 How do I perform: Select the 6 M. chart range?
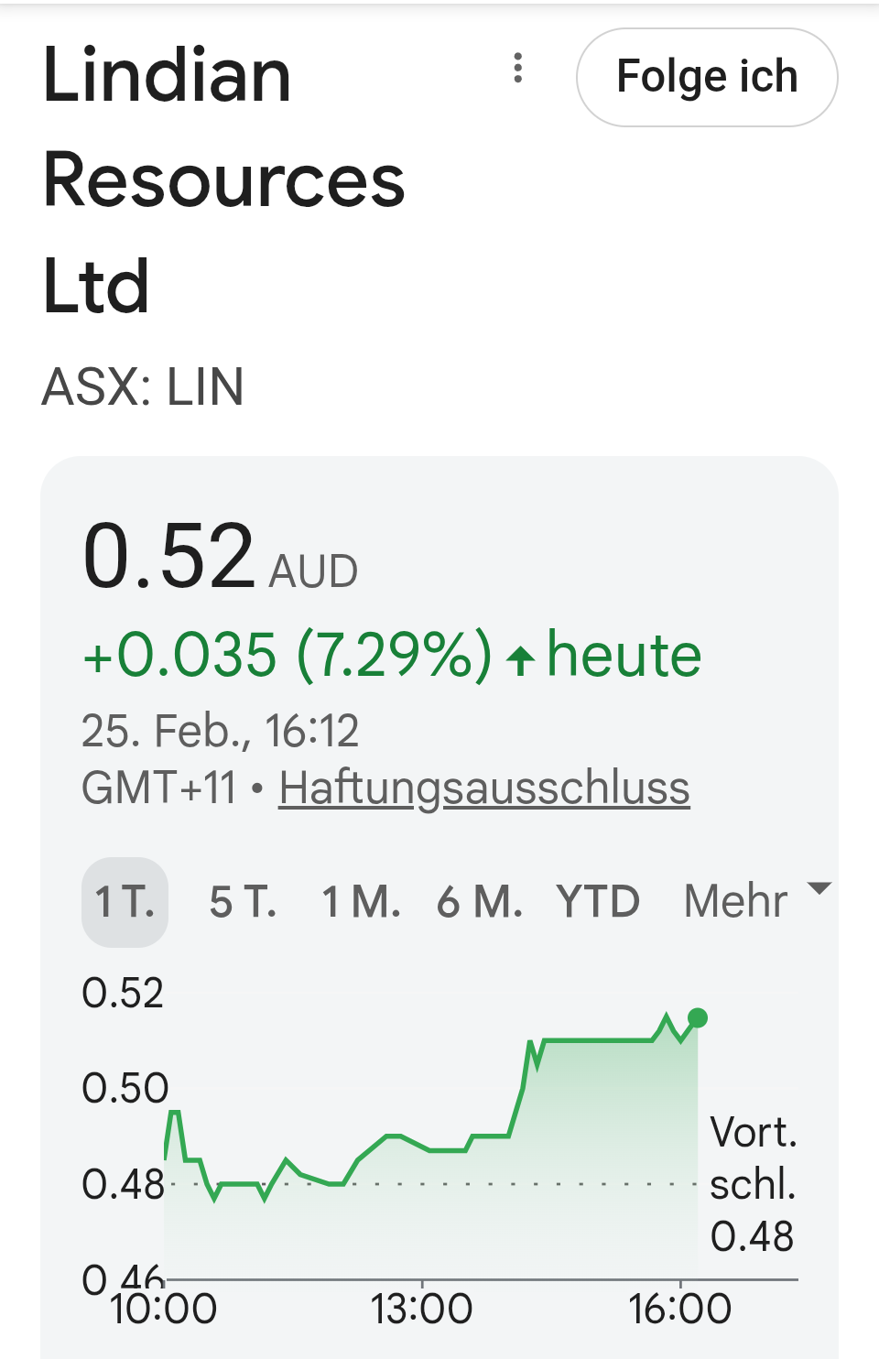click(479, 902)
